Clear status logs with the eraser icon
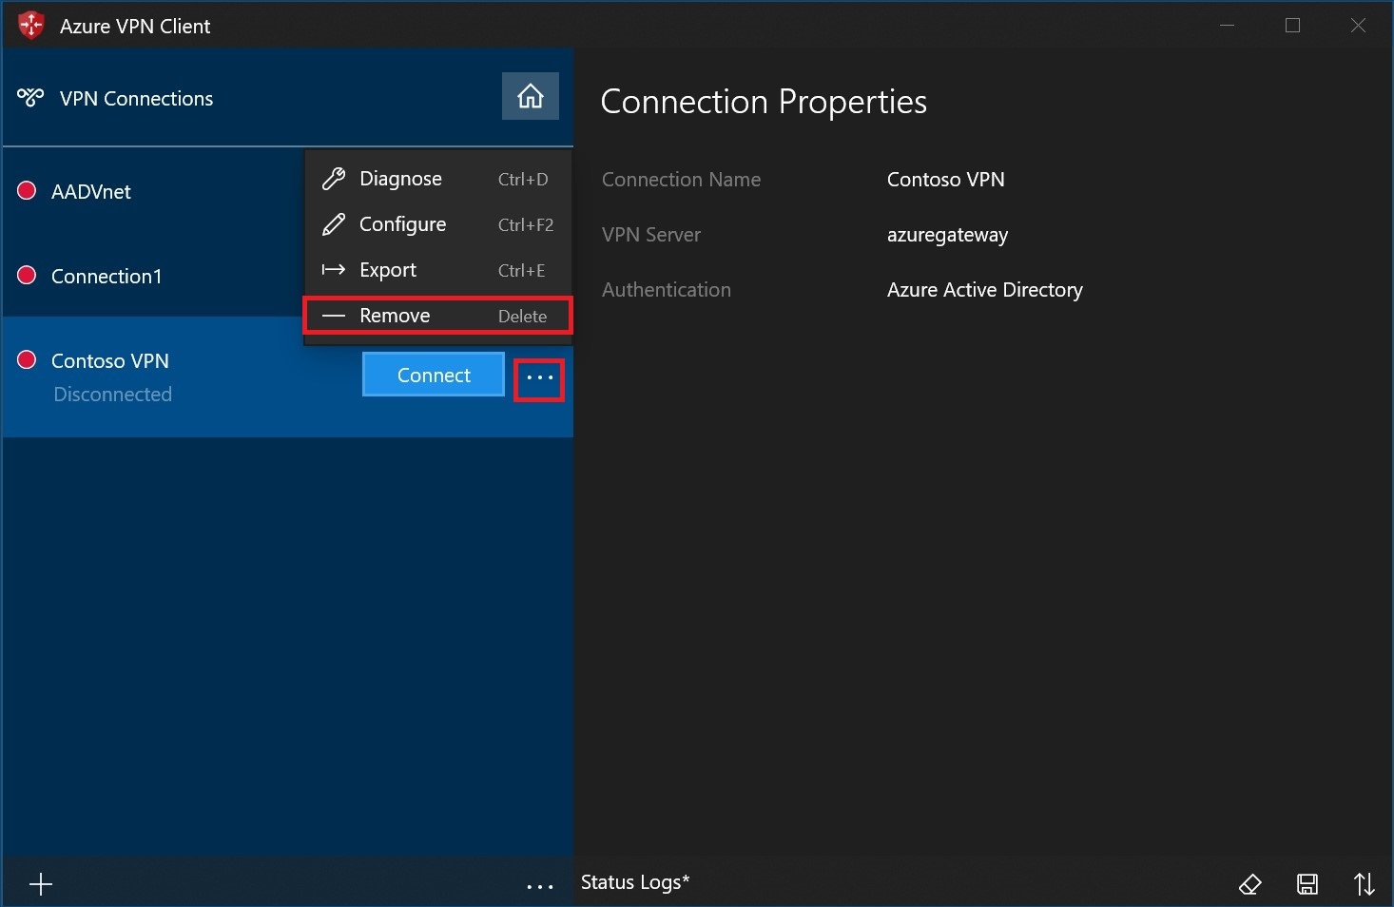The height and width of the screenshot is (907, 1394). point(1249,883)
